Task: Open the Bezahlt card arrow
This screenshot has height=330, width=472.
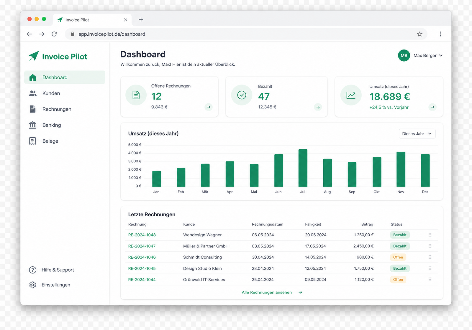Action: 318,107
